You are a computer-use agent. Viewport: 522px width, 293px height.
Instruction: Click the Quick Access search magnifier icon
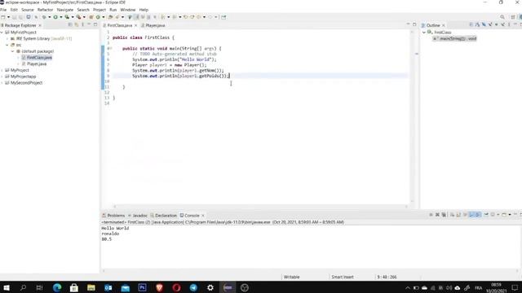pyautogui.click(x=502, y=17)
